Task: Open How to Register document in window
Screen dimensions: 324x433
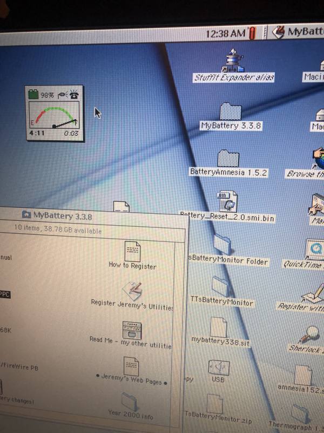Action: click(x=132, y=251)
